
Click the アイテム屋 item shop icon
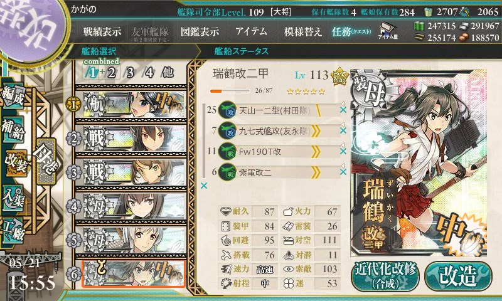coord(388,31)
